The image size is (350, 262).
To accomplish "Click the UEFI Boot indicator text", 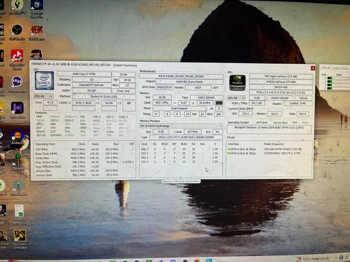I will point(262,122).
